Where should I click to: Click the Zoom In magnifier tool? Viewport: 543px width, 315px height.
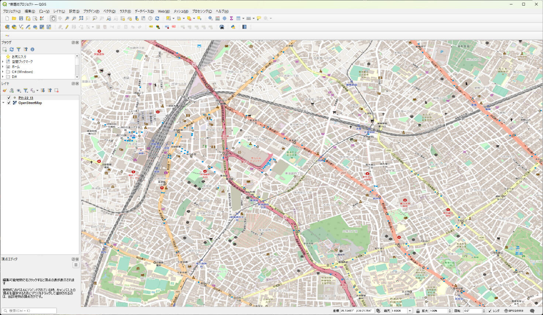click(67, 18)
